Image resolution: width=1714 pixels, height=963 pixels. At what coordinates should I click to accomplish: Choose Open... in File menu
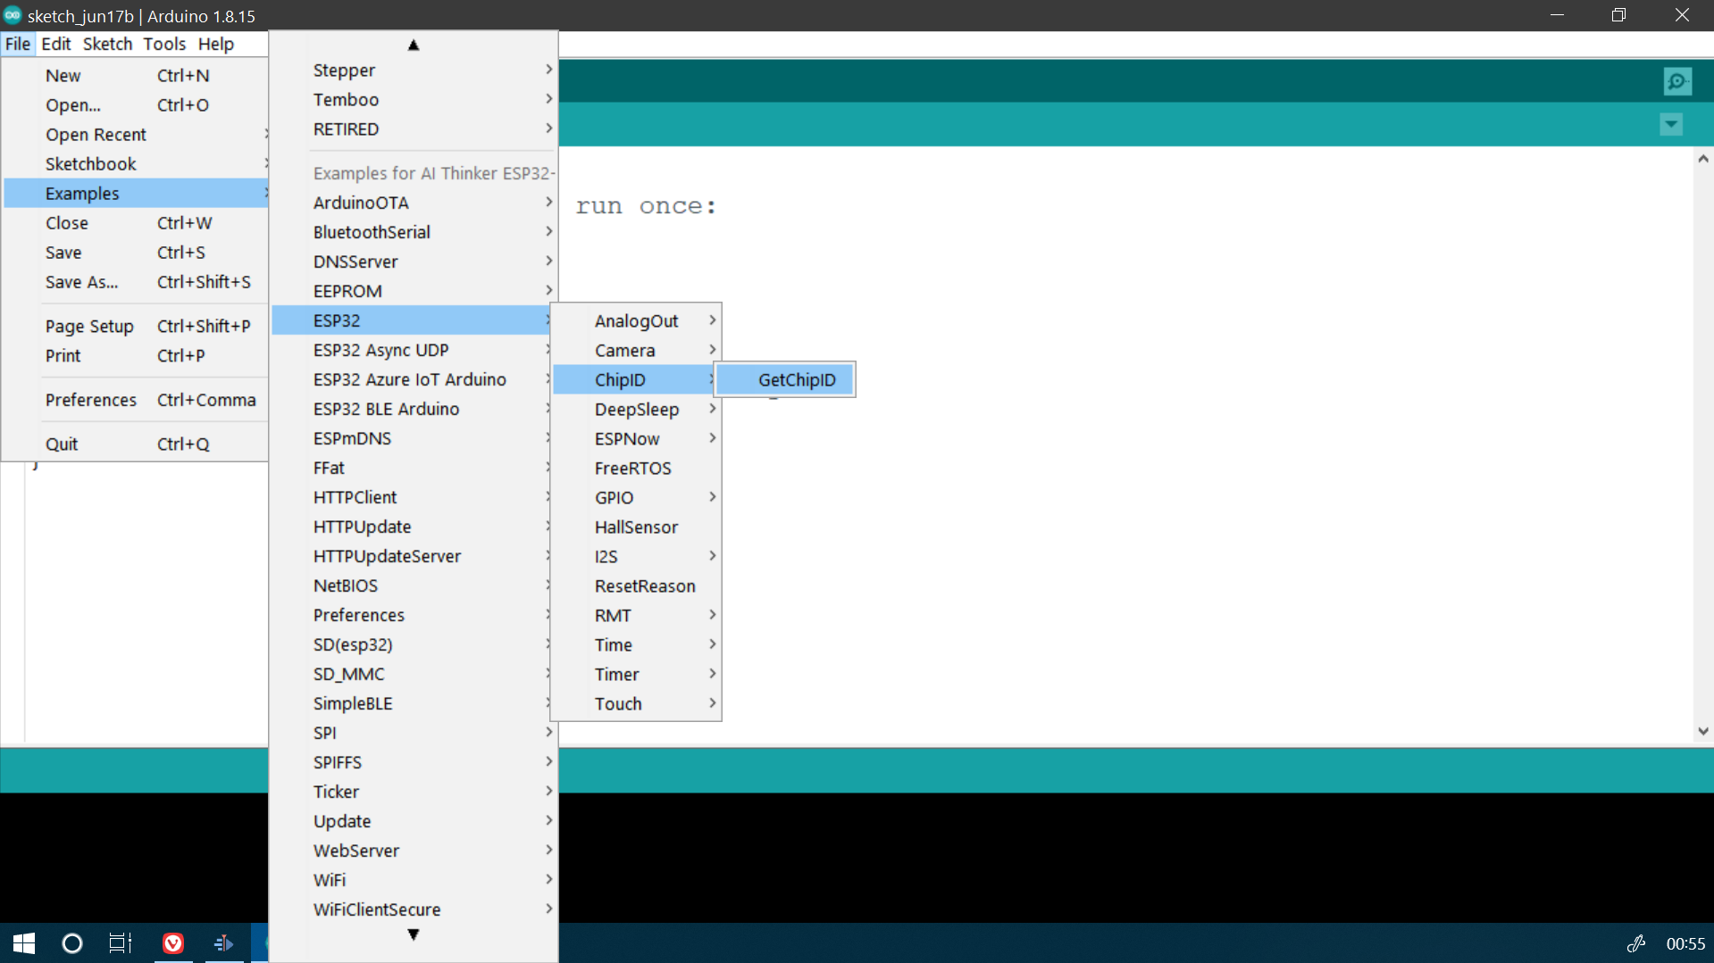[x=136, y=105]
